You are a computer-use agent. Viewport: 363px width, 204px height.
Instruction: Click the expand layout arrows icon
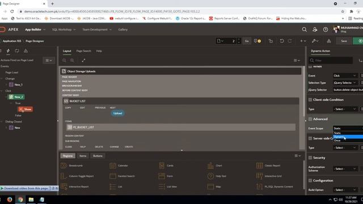[x=83, y=61]
